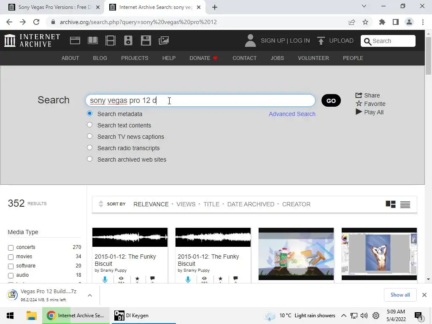Open the Video film icon
This screenshot has width=432, height=324.
tap(111, 40)
